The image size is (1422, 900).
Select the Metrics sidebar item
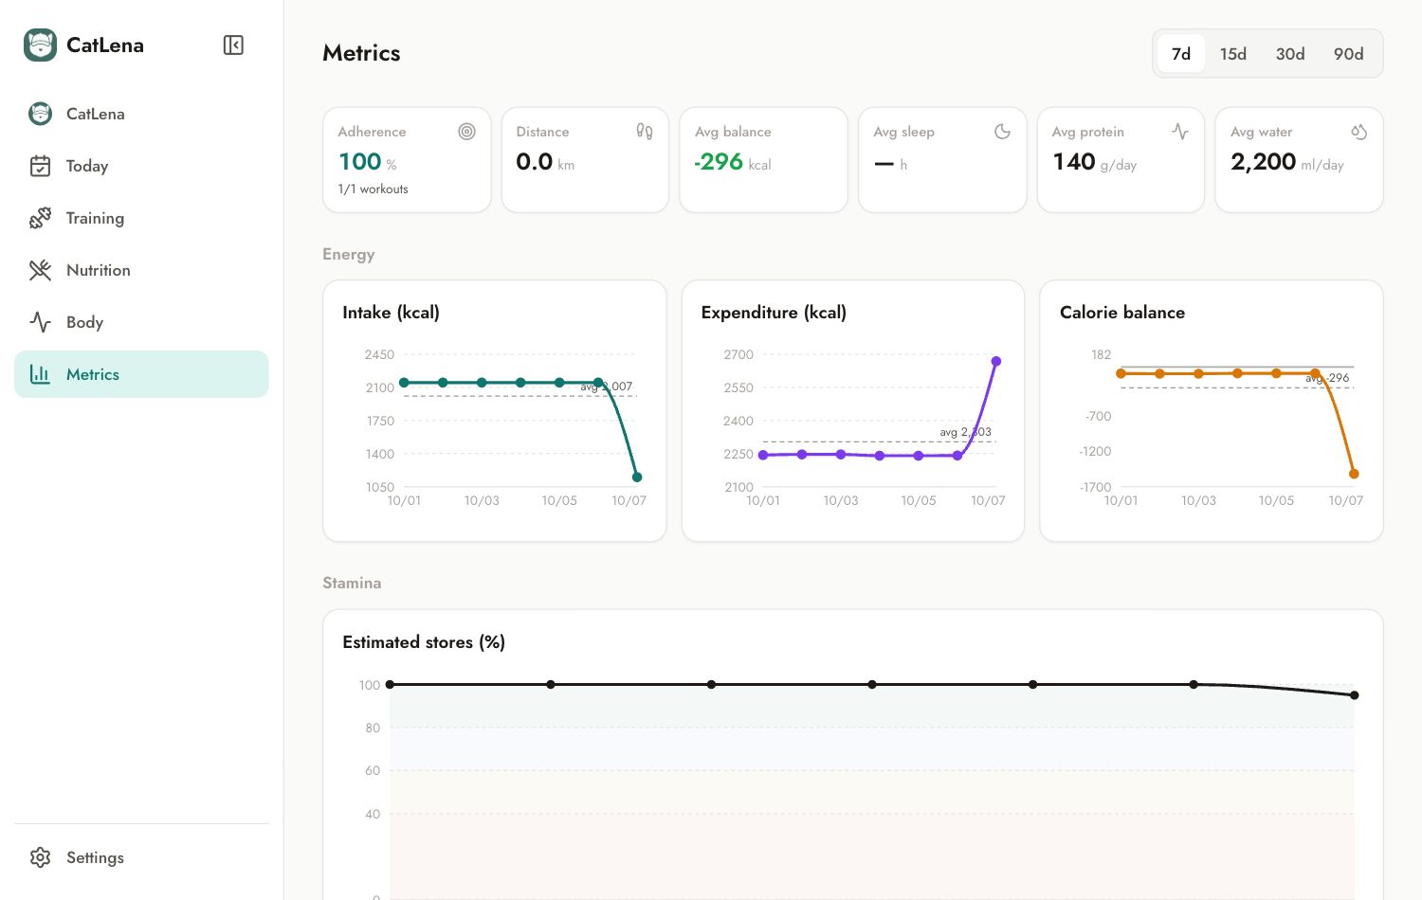pos(141,374)
